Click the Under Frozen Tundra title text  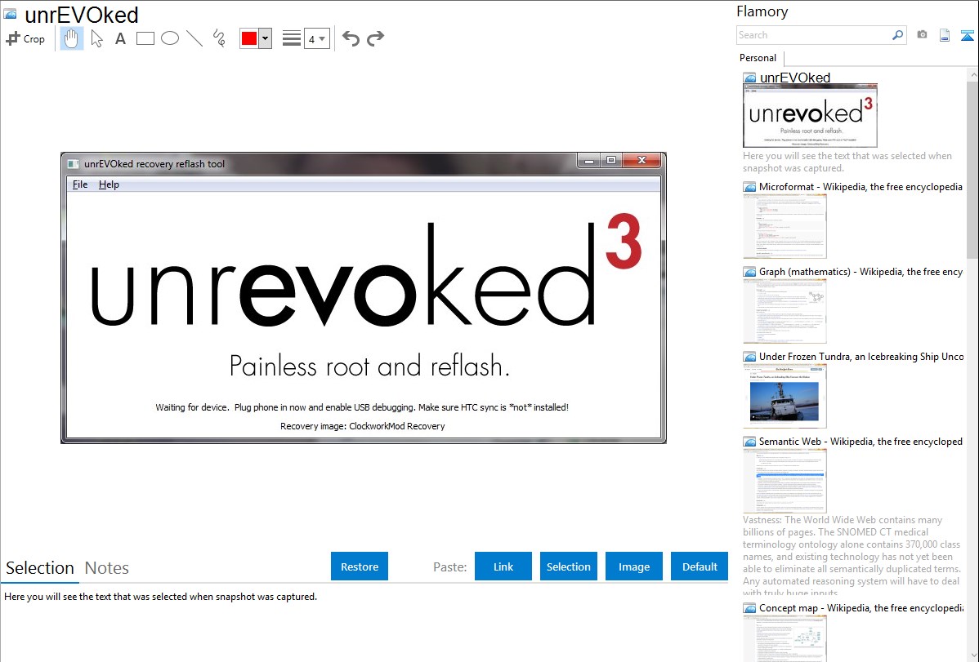(x=861, y=356)
